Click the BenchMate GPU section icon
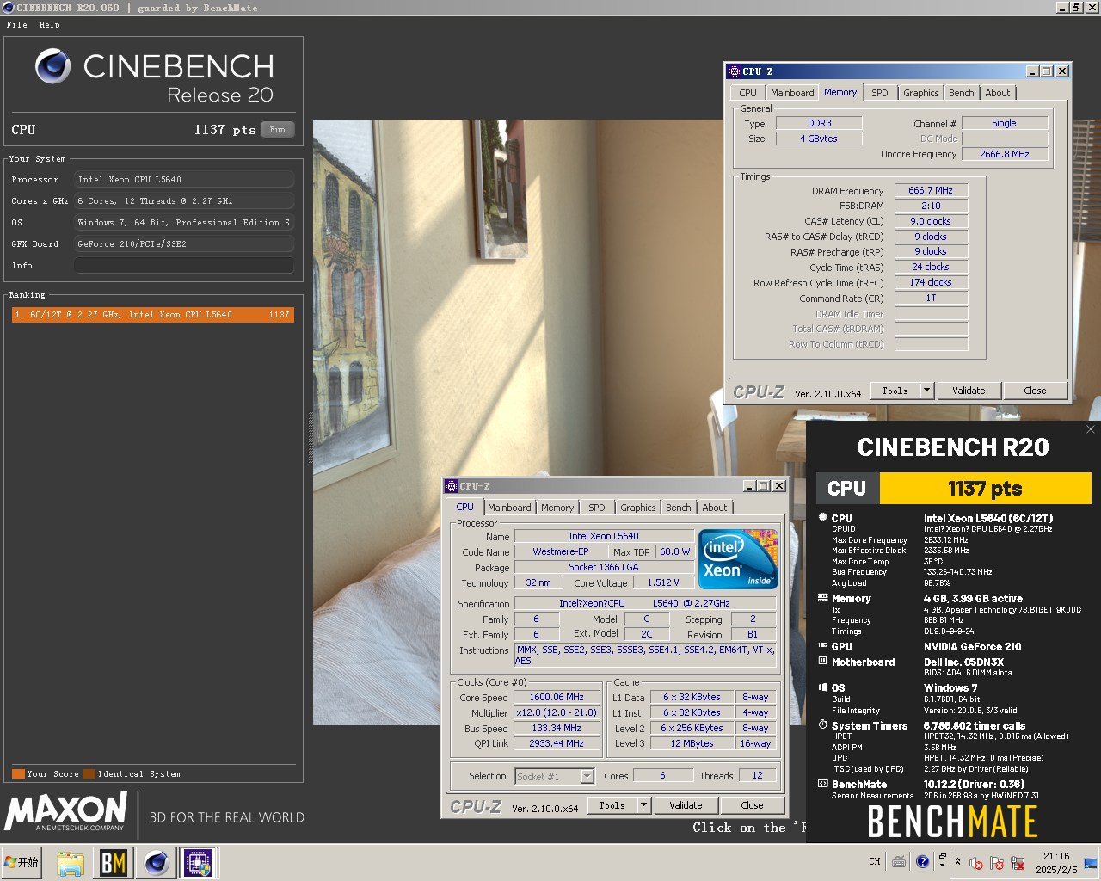Viewport: 1101px width, 881px height. point(822,645)
